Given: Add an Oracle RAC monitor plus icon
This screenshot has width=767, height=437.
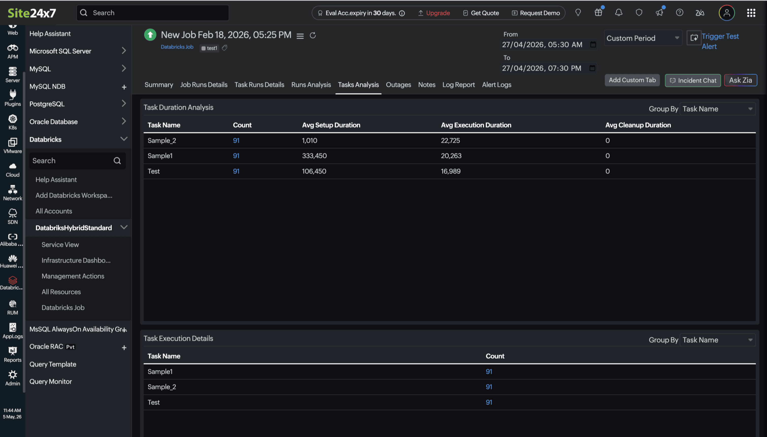Looking at the screenshot, I should pyautogui.click(x=124, y=348).
